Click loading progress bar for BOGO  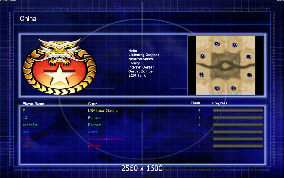click(x=238, y=132)
